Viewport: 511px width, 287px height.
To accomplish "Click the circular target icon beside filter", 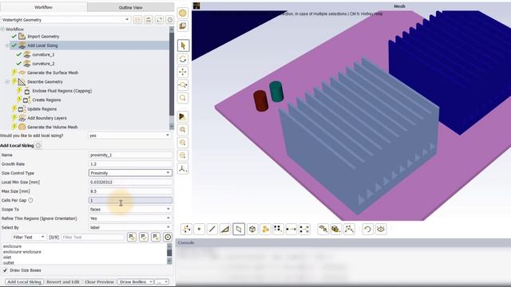I will click(168, 238).
